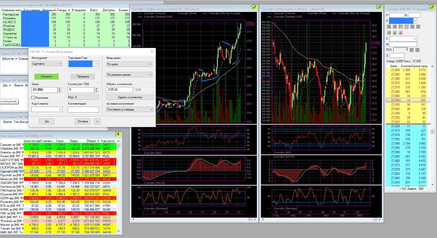Click the 27,990 top ask row in the order book

[x=407, y=70]
